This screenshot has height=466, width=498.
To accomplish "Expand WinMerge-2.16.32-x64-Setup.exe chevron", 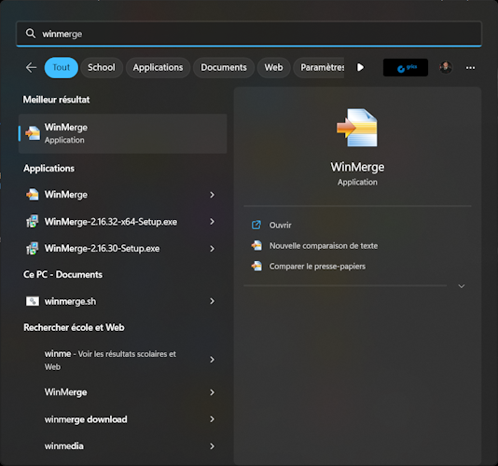I will pyautogui.click(x=212, y=222).
